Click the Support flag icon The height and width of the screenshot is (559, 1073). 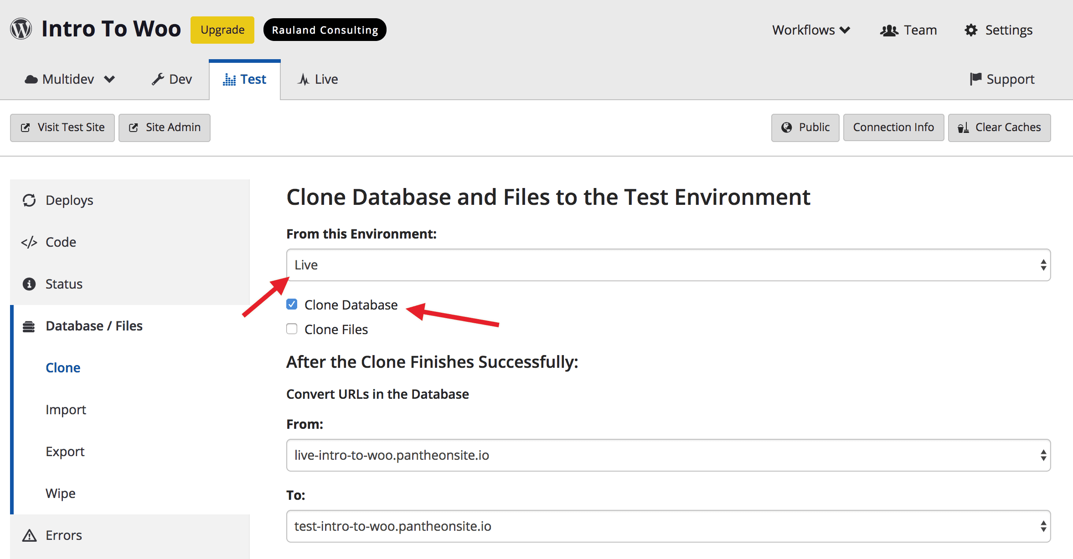click(975, 79)
